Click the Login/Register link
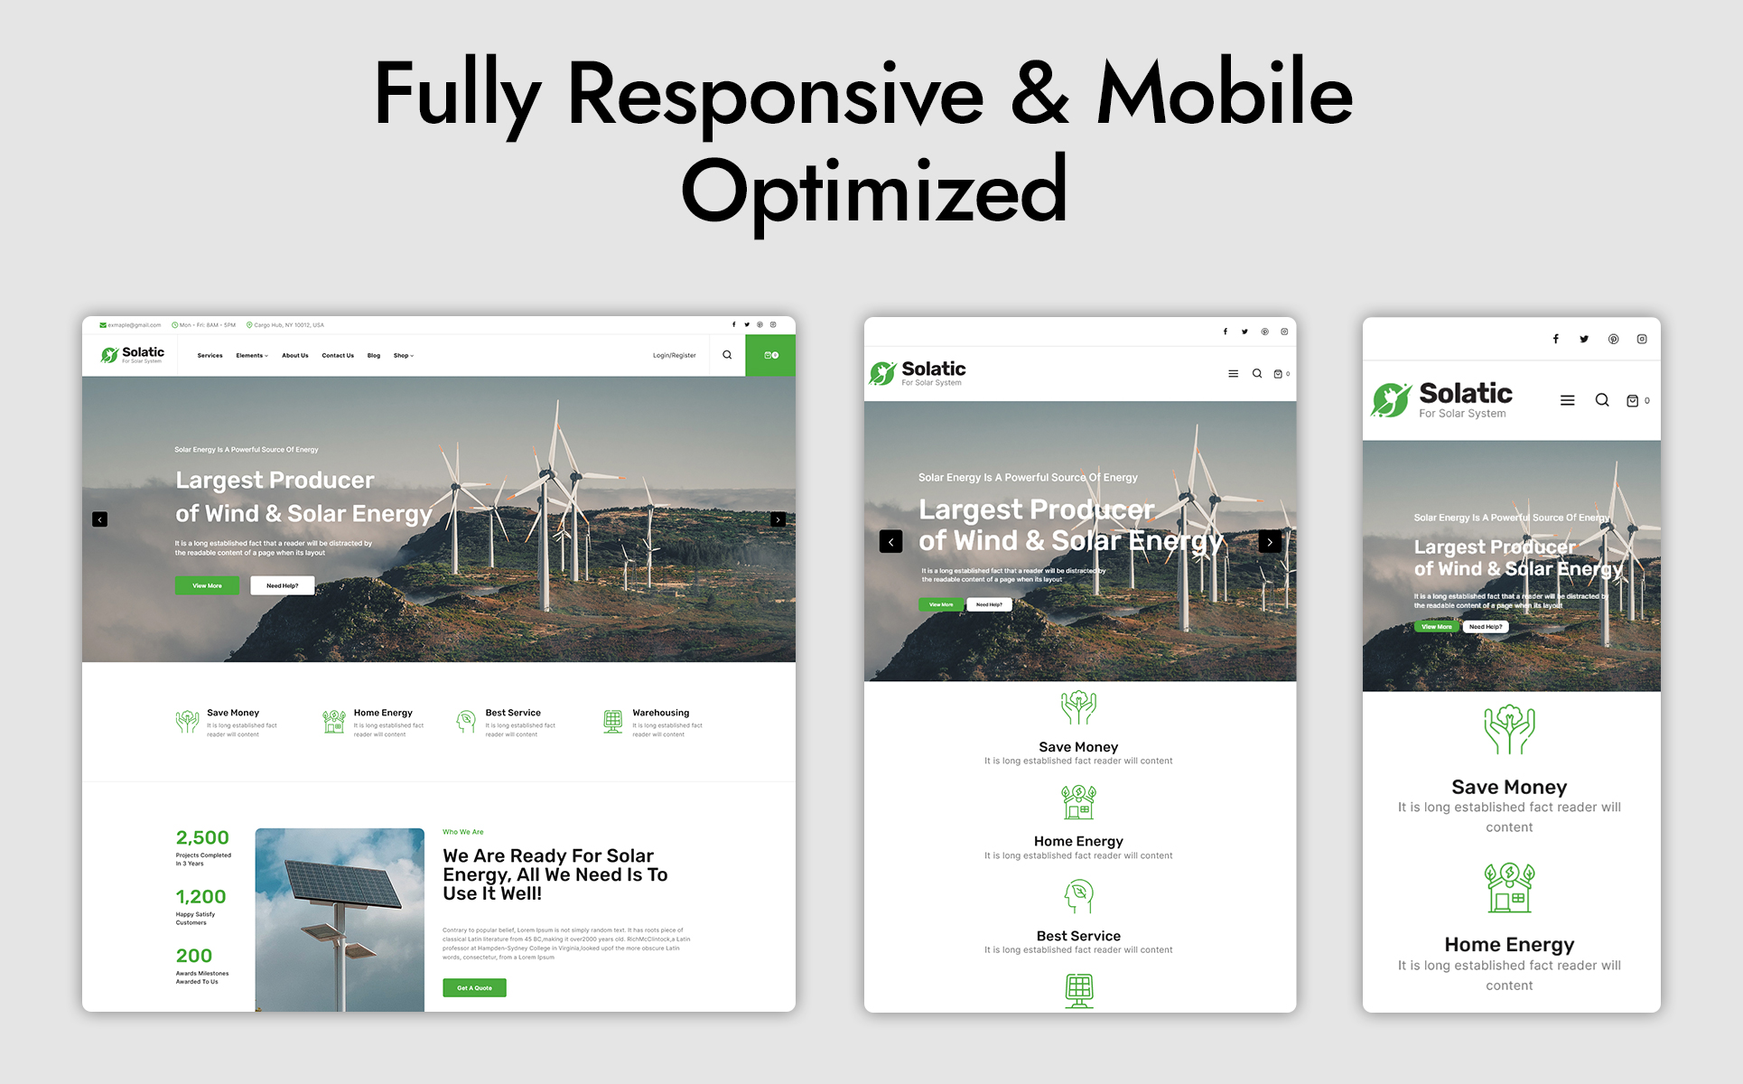 674,355
